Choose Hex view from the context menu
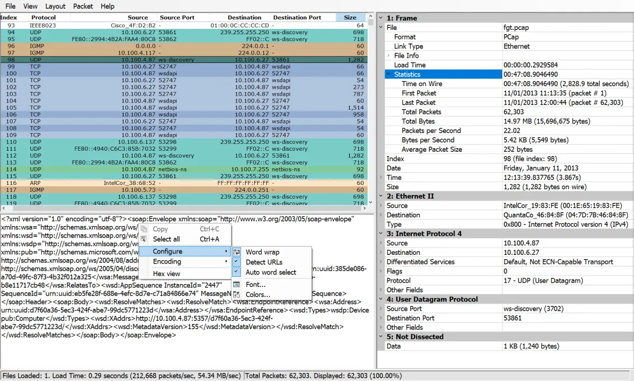 (x=185, y=274)
